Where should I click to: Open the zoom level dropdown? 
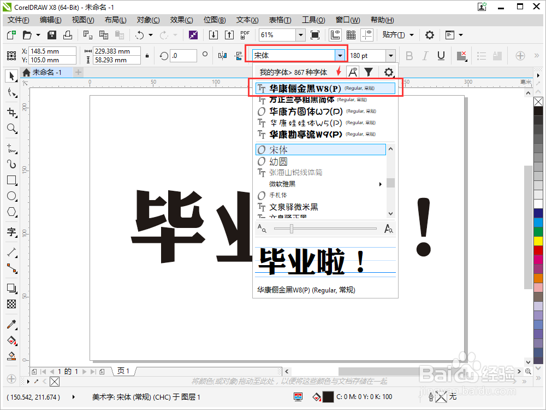(300, 35)
